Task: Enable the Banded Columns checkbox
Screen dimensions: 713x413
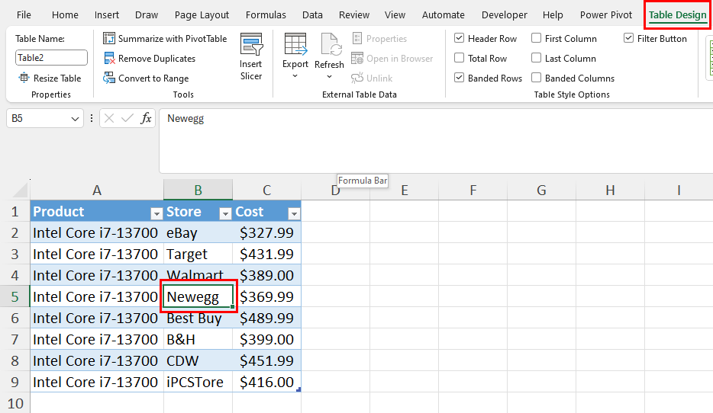Action: pyautogui.click(x=537, y=78)
